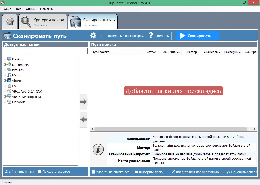Click the horizontal scrollbar in search paths list
This screenshot has width=260, height=185.
[171, 129]
